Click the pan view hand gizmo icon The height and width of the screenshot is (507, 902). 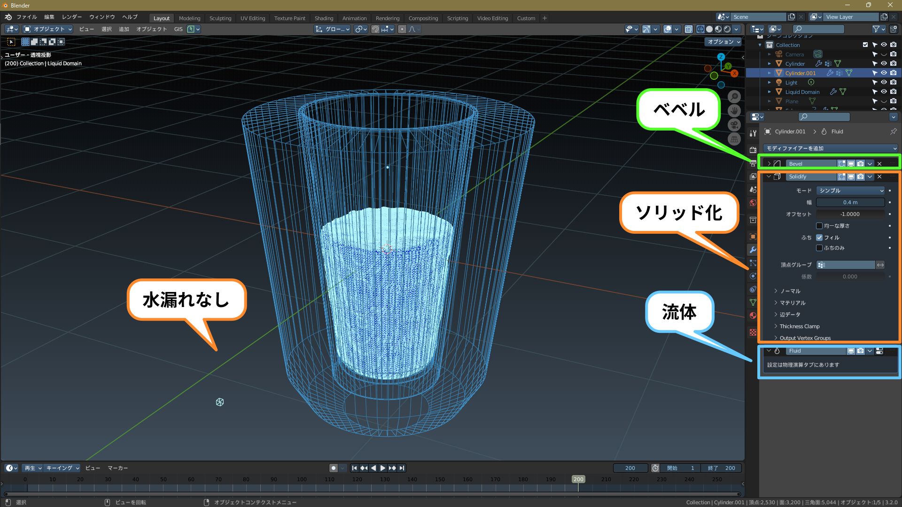734,111
